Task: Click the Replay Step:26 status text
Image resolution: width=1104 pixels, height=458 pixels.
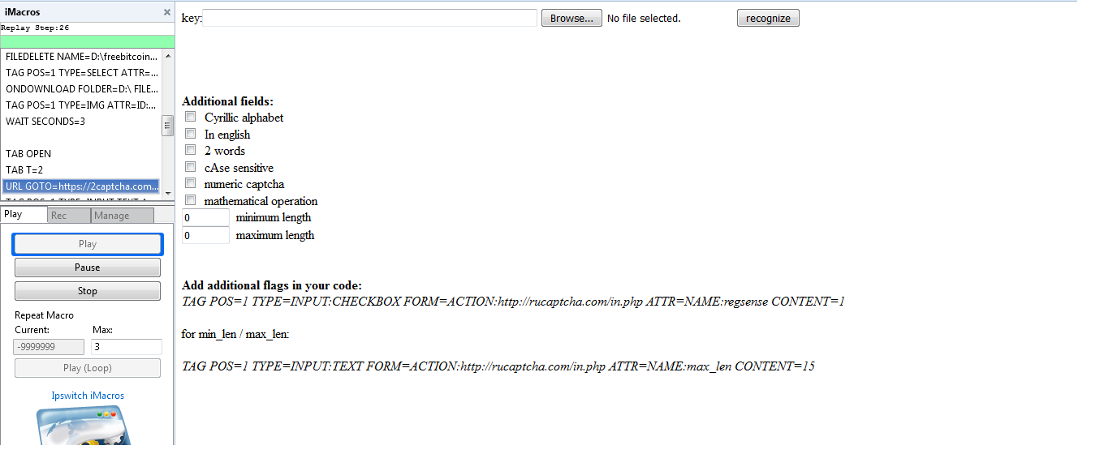Action: (35, 28)
